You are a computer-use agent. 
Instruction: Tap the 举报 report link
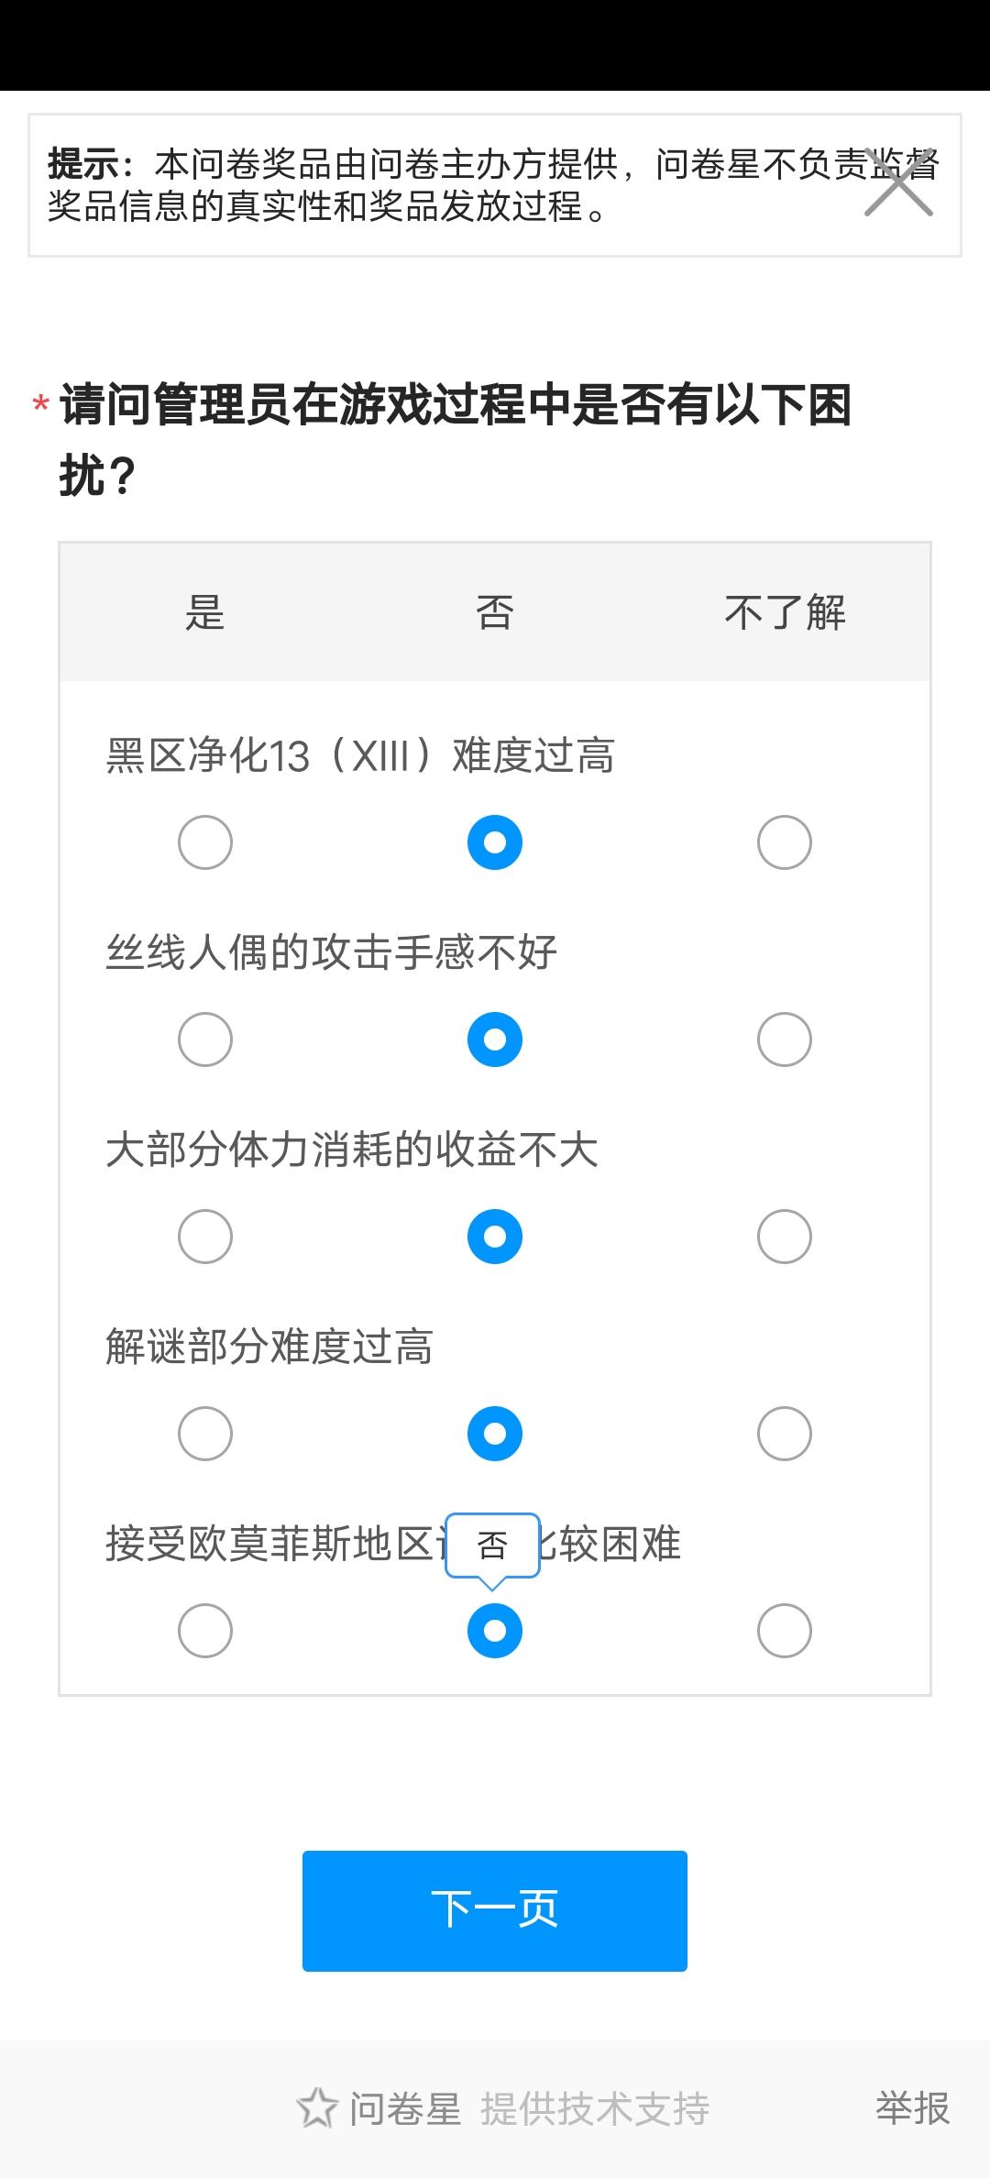tap(912, 2107)
